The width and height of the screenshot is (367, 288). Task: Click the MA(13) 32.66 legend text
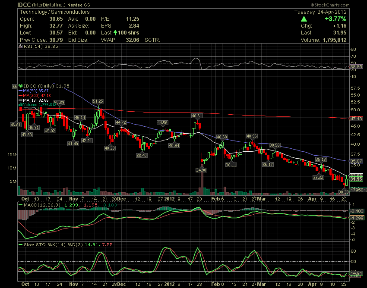pos(36,100)
